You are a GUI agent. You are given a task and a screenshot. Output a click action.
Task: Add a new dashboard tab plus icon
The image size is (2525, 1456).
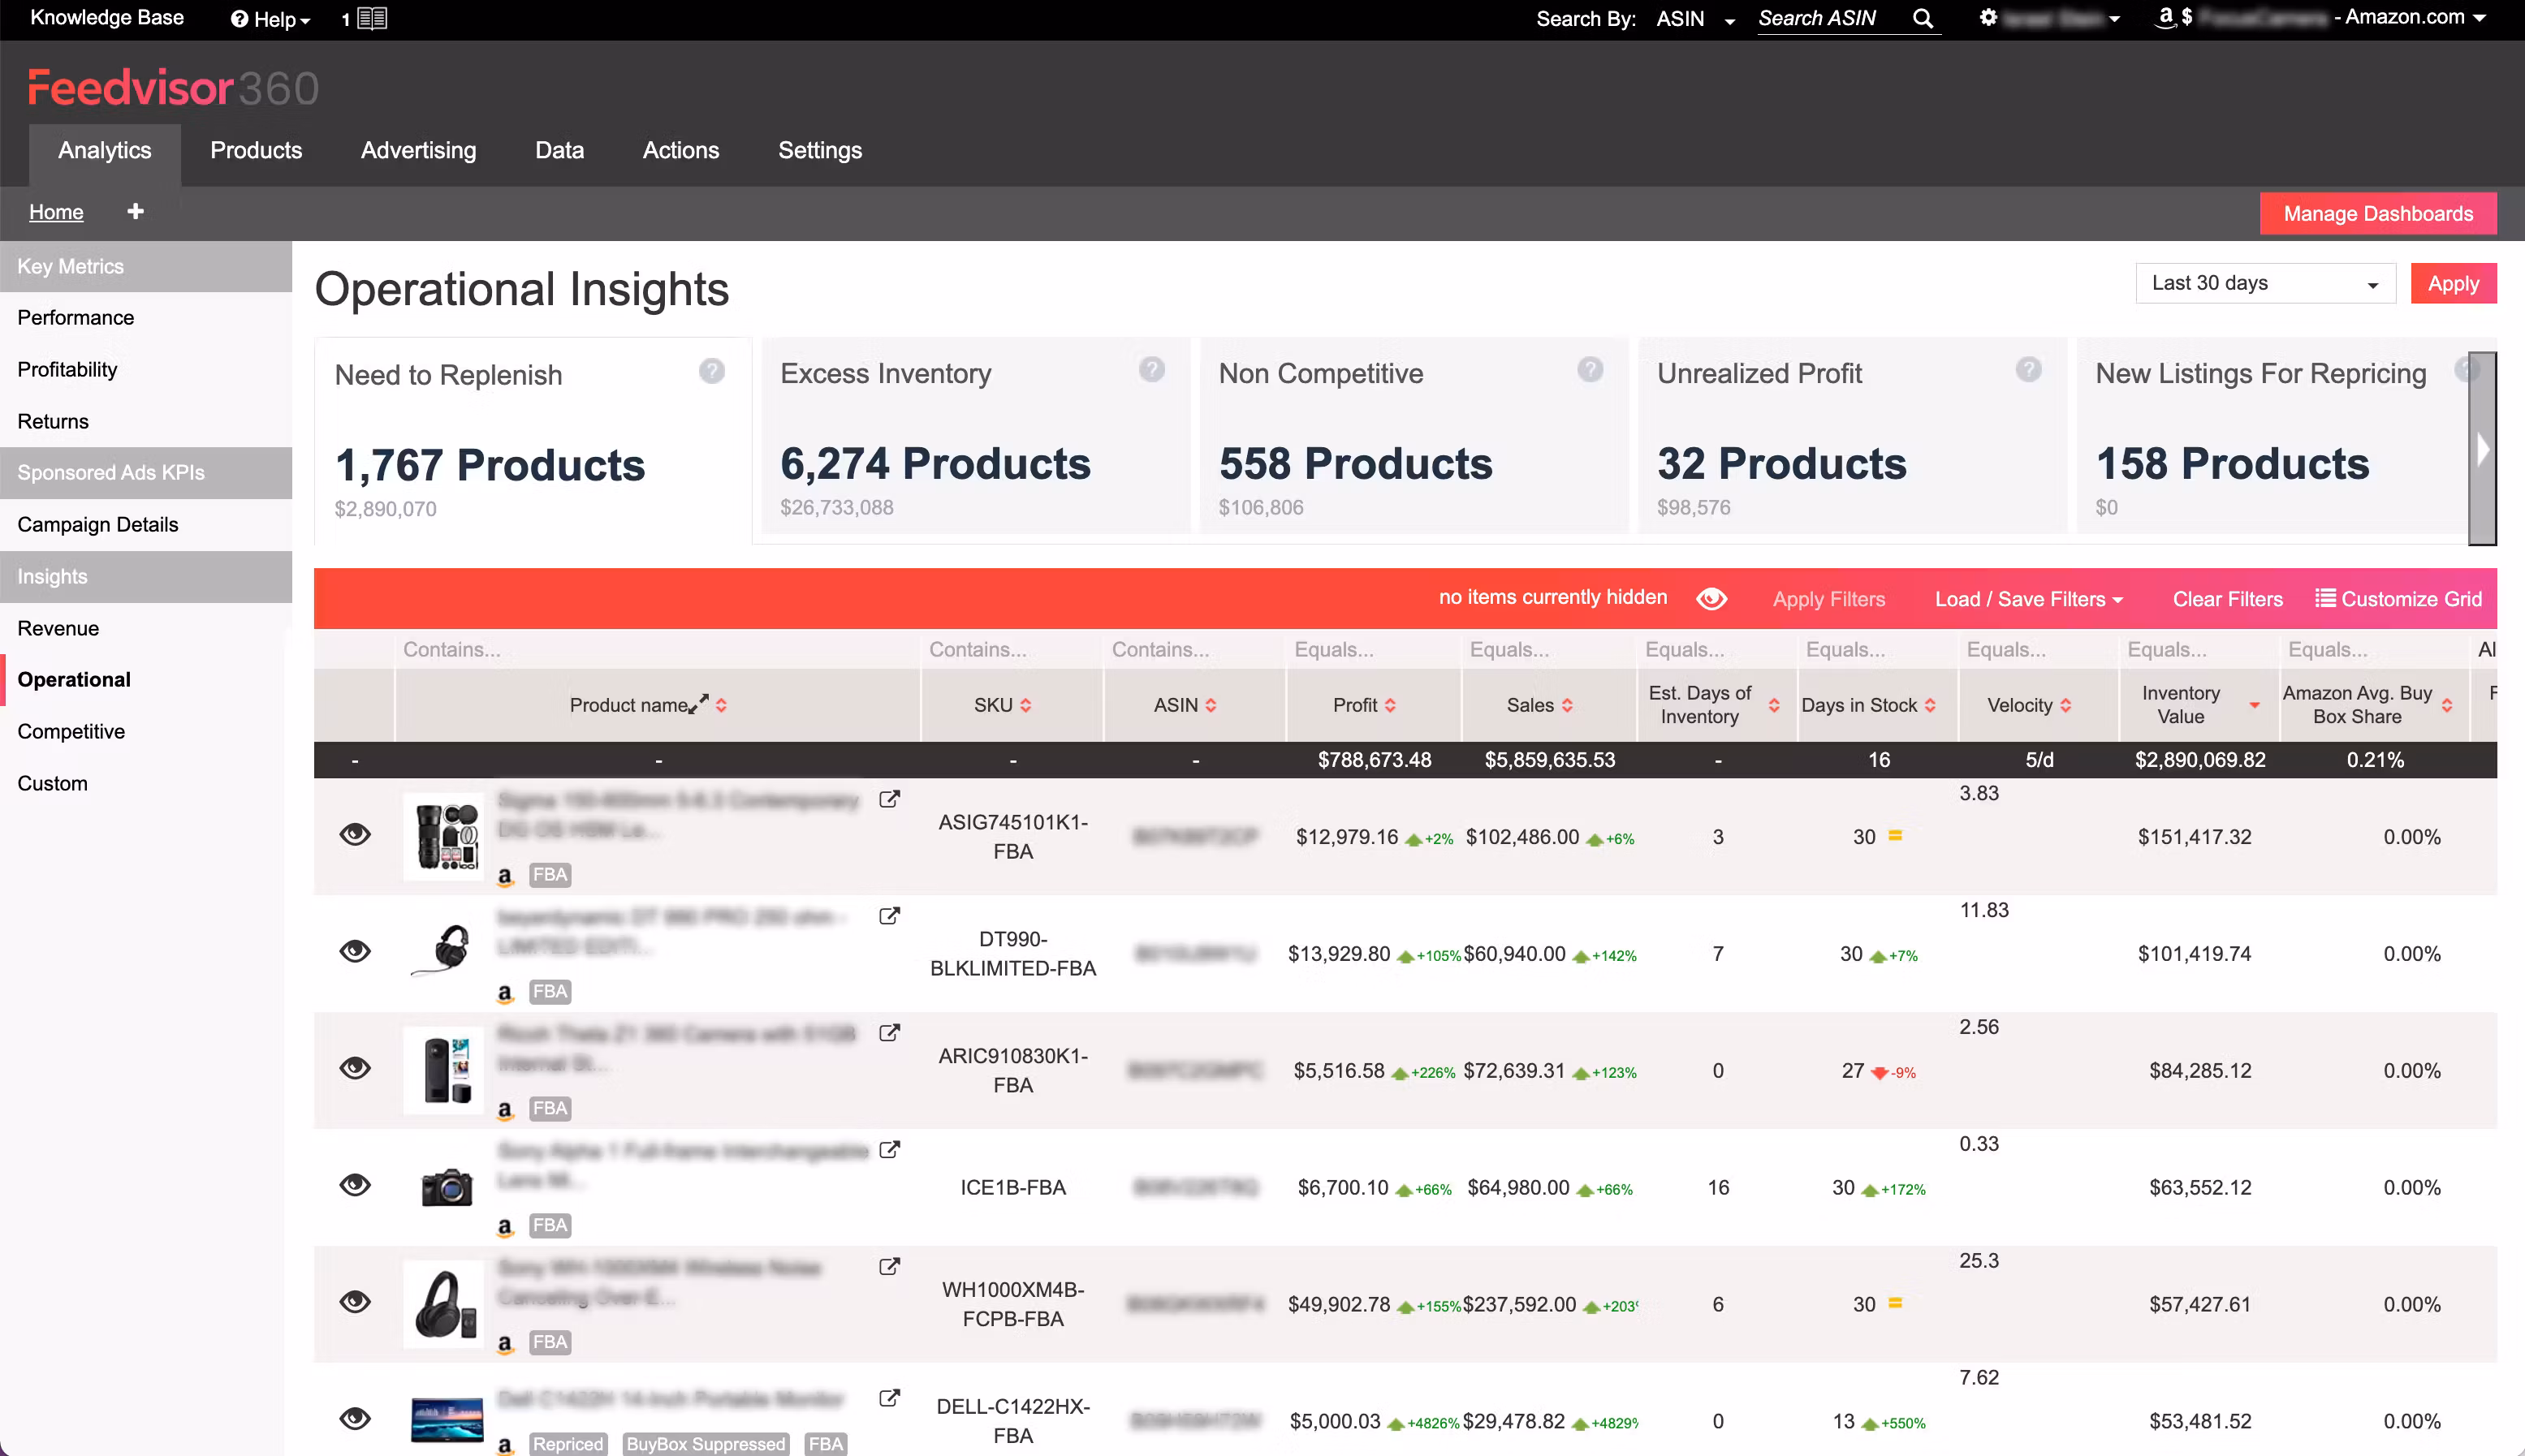tap(135, 211)
